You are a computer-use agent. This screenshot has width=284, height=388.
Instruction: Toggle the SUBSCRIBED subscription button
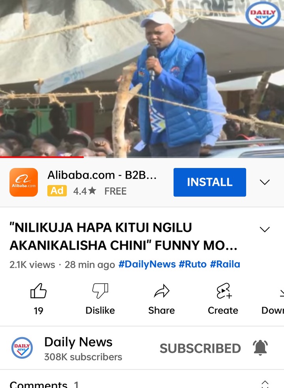click(200, 348)
